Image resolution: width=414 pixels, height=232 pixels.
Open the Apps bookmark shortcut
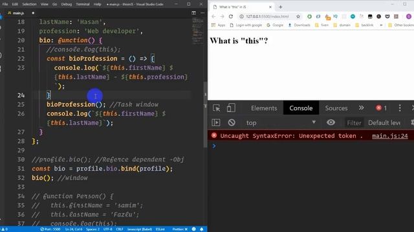219,25
